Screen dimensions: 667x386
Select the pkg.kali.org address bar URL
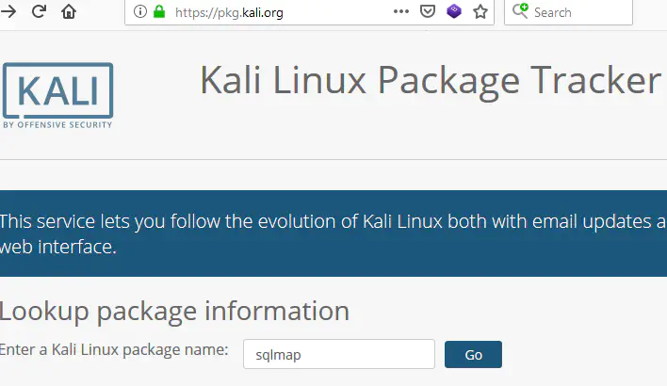229,13
